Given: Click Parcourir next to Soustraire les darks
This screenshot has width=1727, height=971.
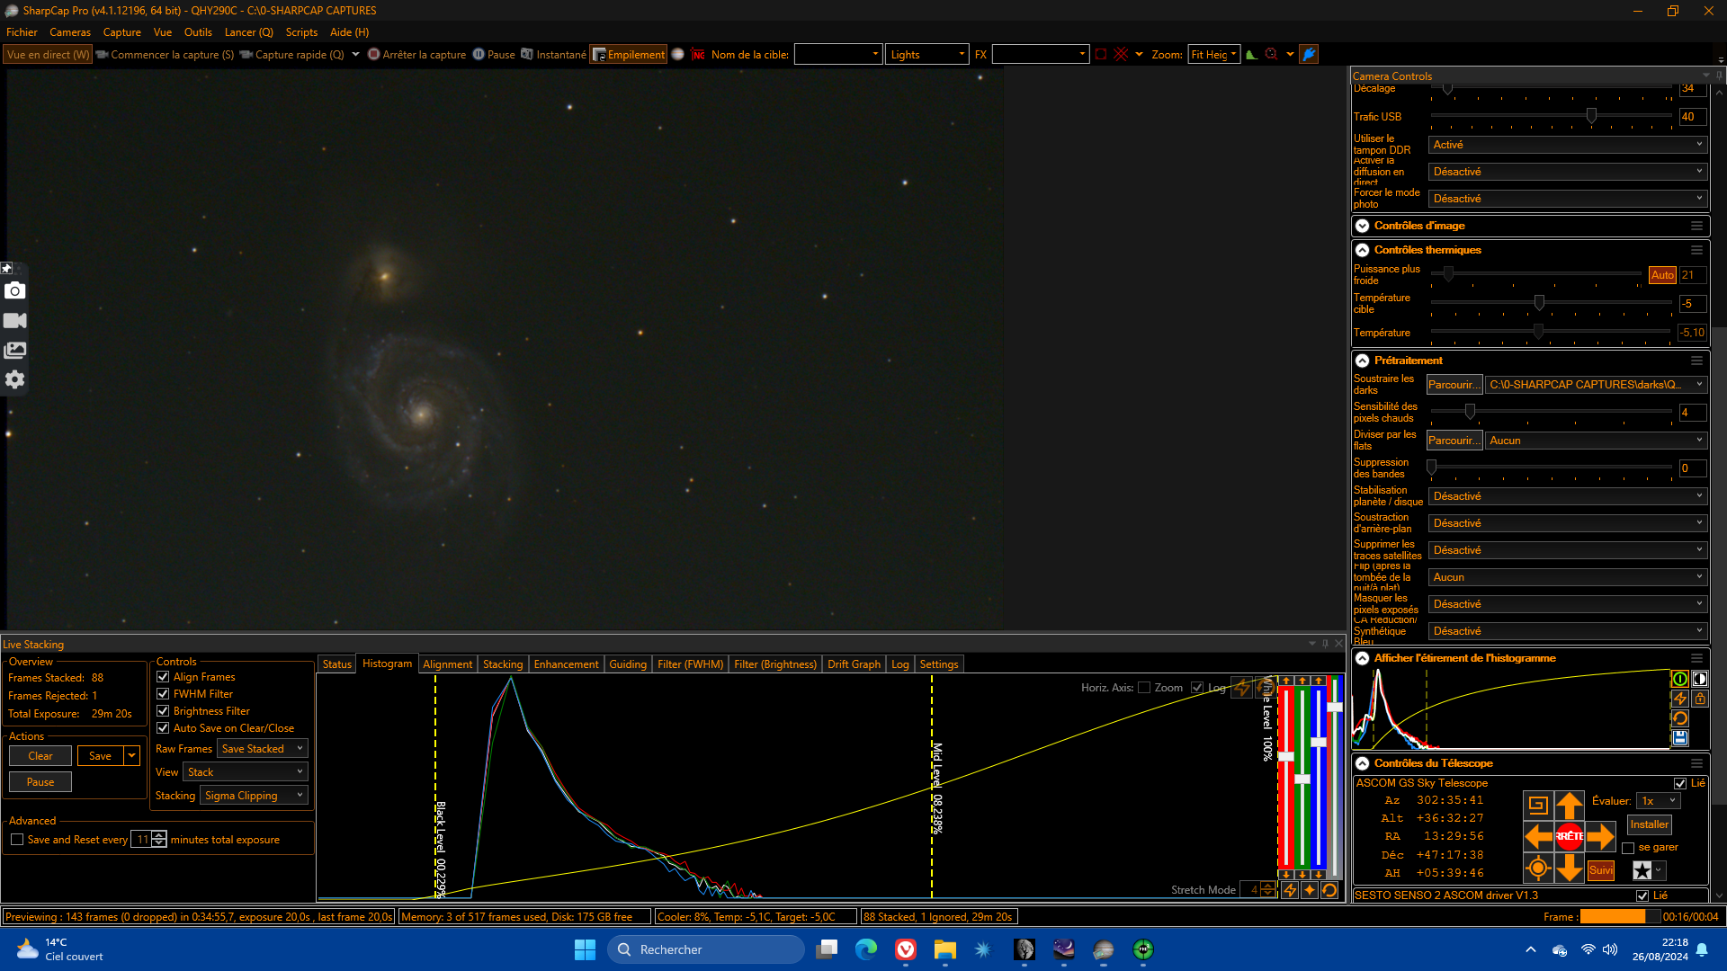Looking at the screenshot, I should pos(1454,385).
